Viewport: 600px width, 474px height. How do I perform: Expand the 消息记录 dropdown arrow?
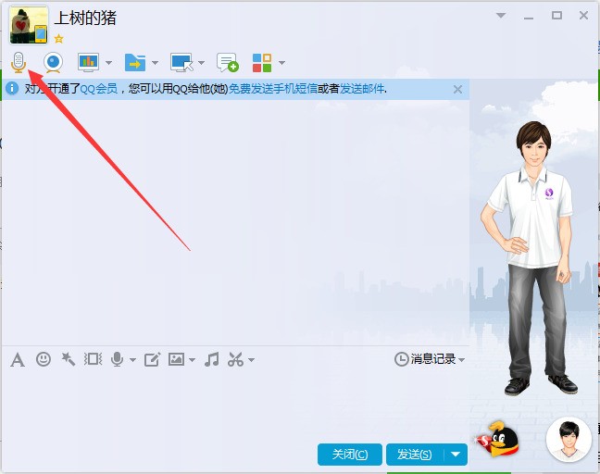(x=461, y=360)
